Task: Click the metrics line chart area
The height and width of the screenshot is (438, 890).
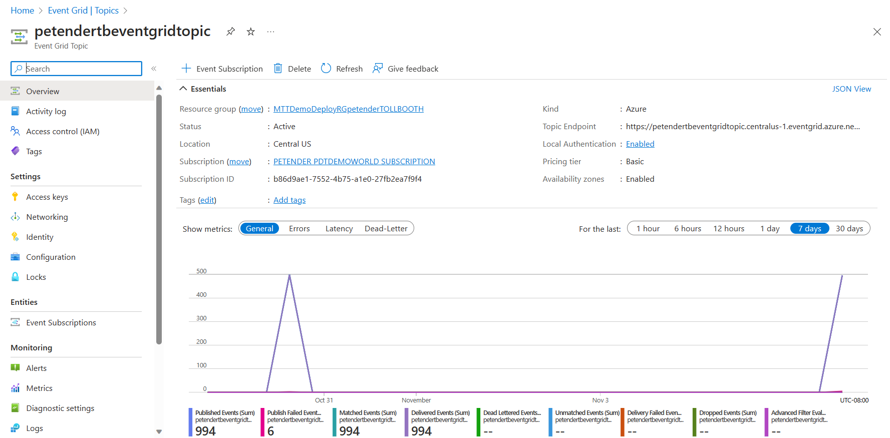Action: pos(528,333)
